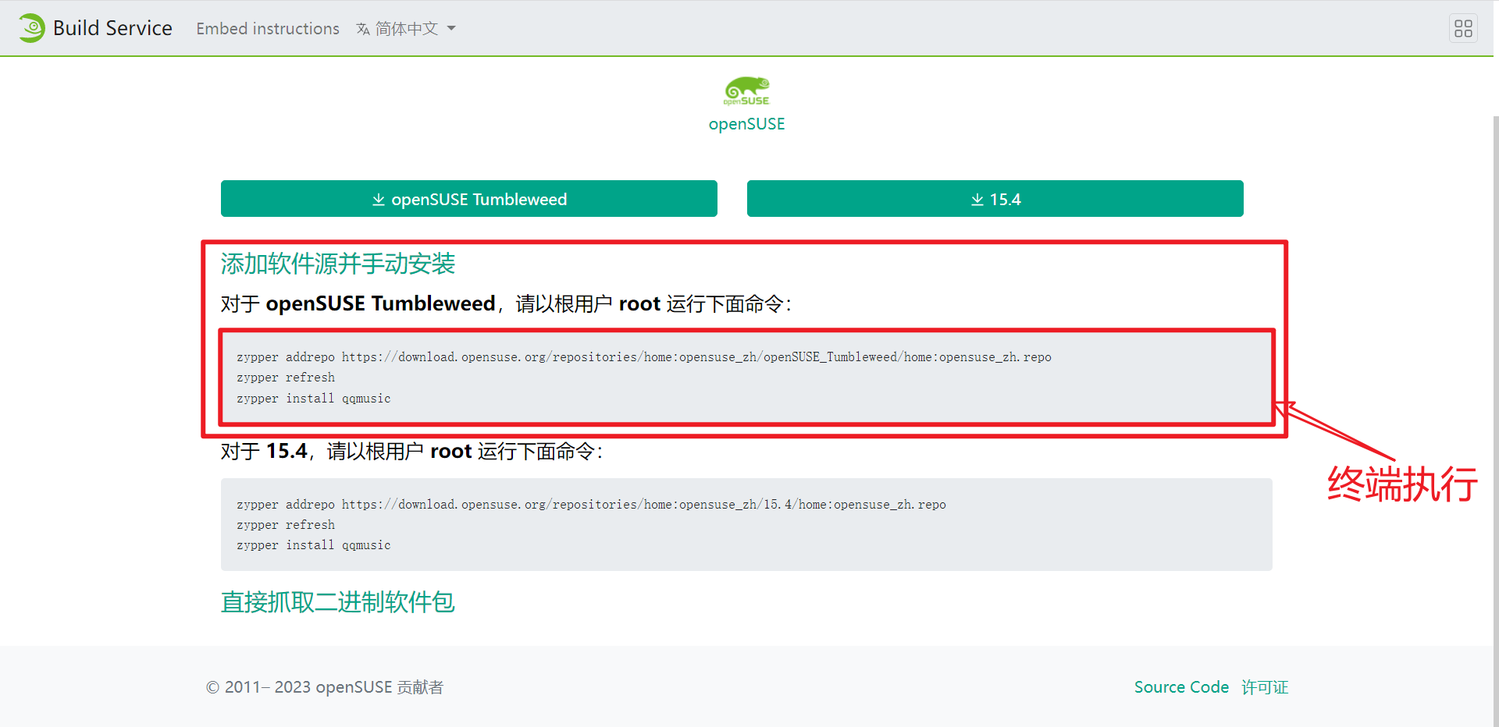Open Embed instructions page
The width and height of the screenshot is (1499, 727).
click(268, 29)
